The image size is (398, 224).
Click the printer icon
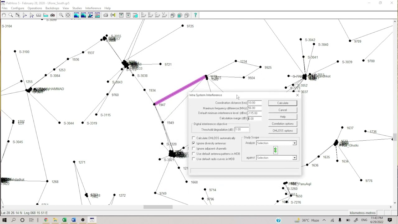click(106, 15)
